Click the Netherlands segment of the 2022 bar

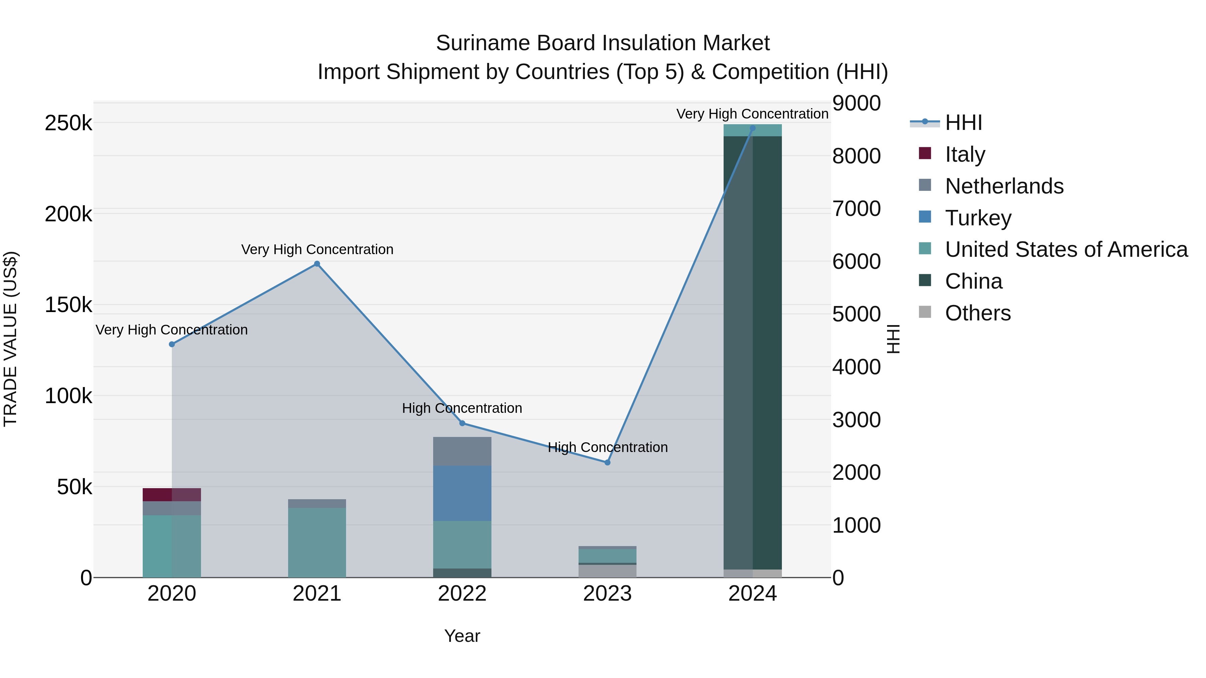tap(462, 452)
